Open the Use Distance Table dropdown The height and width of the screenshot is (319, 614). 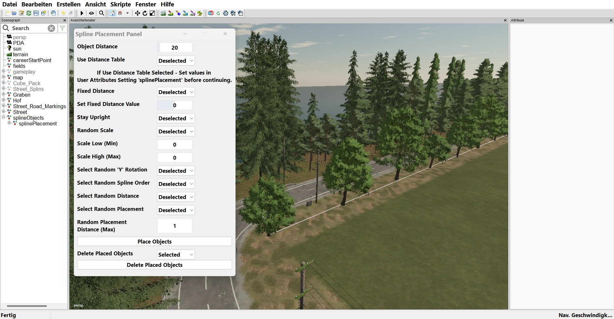tap(176, 61)
